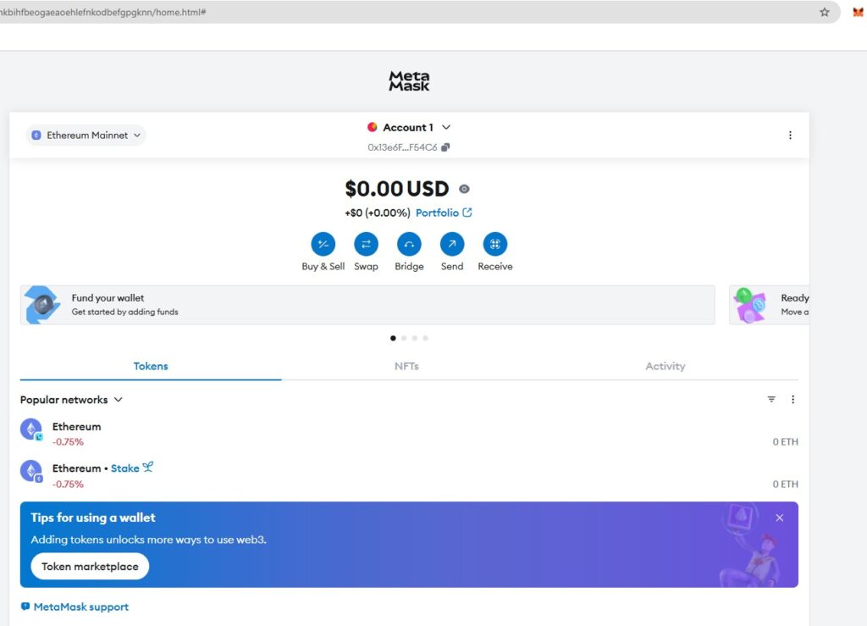Bookmark this page with the star icon

825,12
